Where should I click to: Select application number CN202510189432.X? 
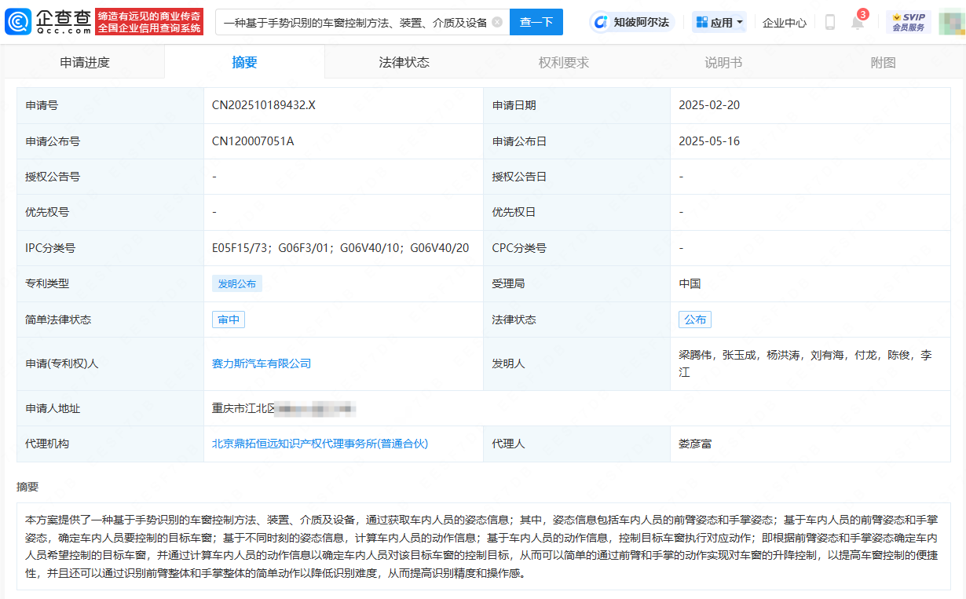(x=264, y=105)
